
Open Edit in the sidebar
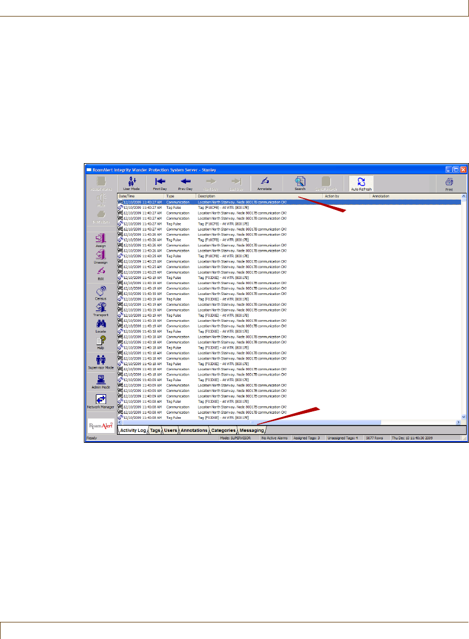[100, 273]
